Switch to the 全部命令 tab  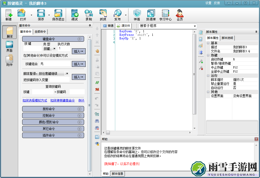pos(40,32)
